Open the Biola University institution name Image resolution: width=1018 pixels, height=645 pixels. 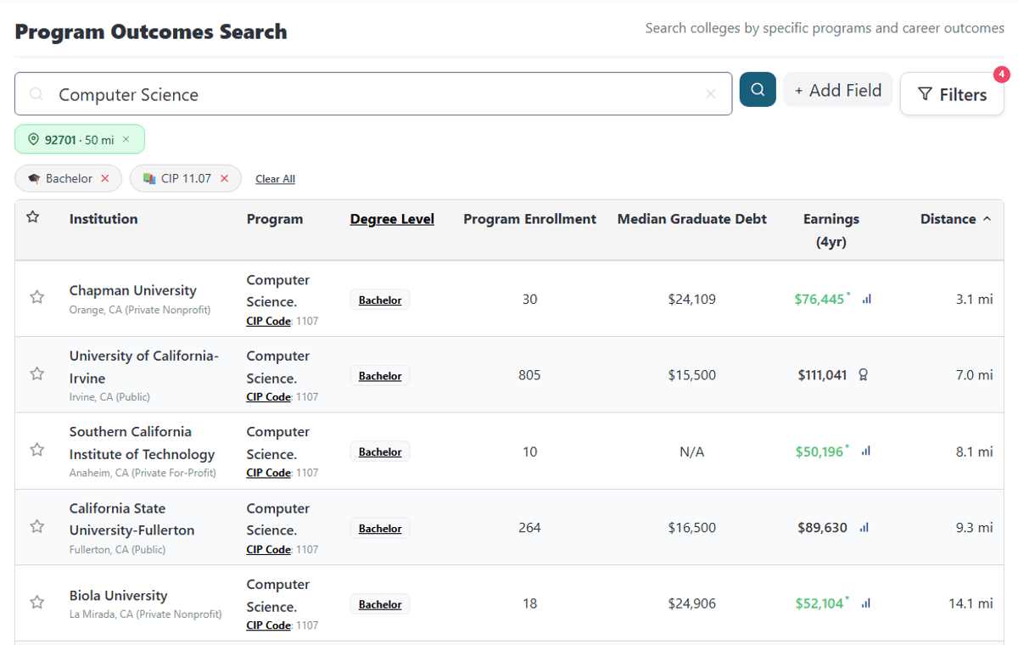(119, 596)
